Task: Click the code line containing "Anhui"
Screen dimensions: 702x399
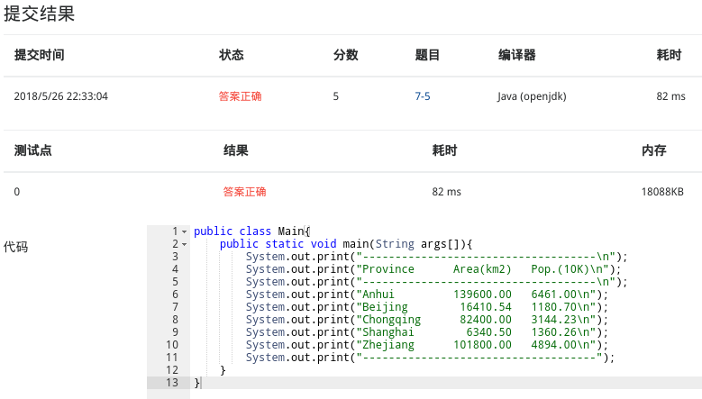Action: [426, 295]
